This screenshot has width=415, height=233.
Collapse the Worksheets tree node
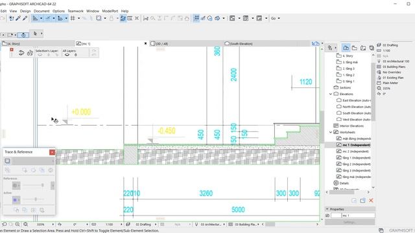[x=331, y=132]
